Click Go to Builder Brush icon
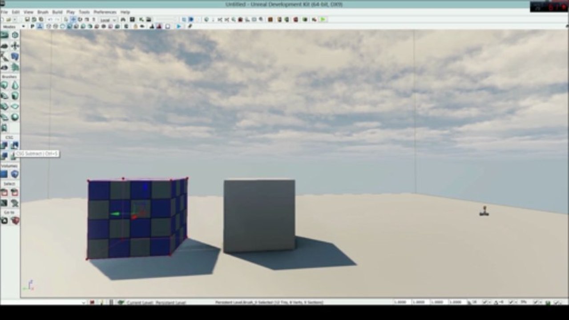Screen dimensions: 569x320 tap(15, 220)
